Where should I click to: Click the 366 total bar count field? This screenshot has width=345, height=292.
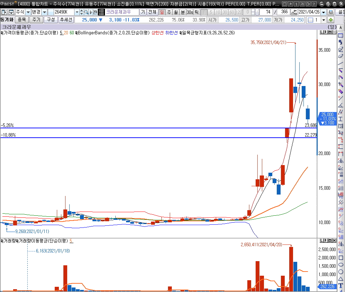(284, 12)
